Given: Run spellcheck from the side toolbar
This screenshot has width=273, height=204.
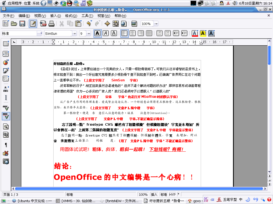Looking at the screenshot, I should tap(6, 108).
